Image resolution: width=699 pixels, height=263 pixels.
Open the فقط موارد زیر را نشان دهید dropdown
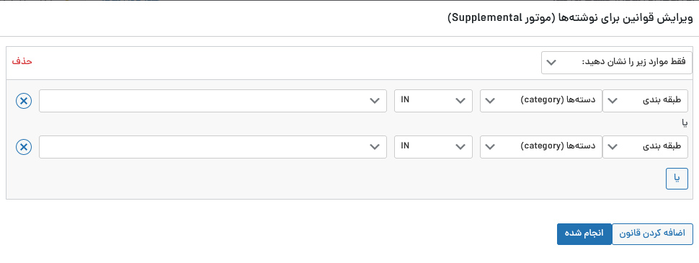tap(617, 63)
